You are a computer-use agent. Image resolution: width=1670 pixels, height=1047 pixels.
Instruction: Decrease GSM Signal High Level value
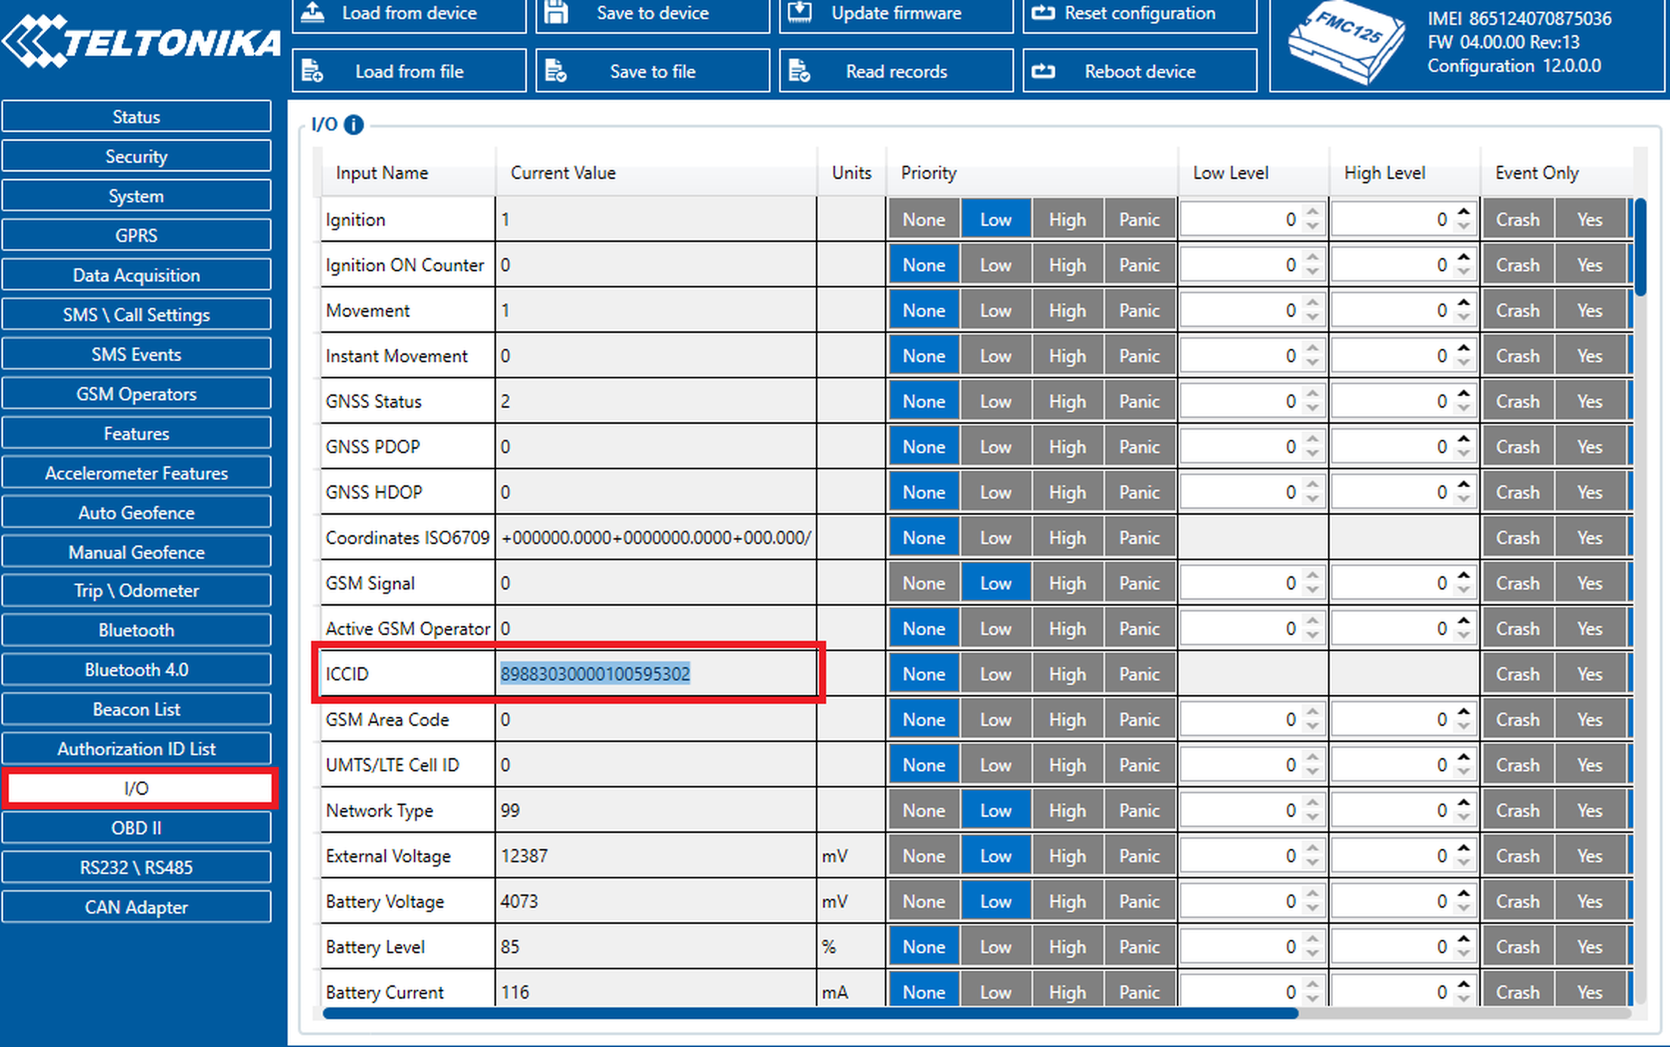pyautogui.click(x=1464, y=590)
